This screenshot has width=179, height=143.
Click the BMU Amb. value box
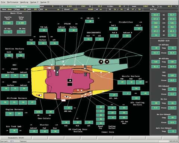click(x=68, y=108)
